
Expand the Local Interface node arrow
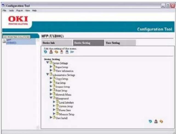(54, 102)
